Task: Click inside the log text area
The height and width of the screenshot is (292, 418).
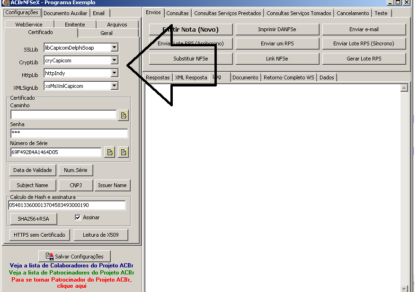Action: coord(273,188)
